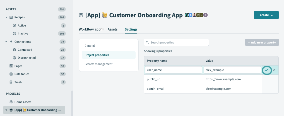Switch to the Assets tab
Viewport: 284px width, 116px height.
tap(112, 29)
